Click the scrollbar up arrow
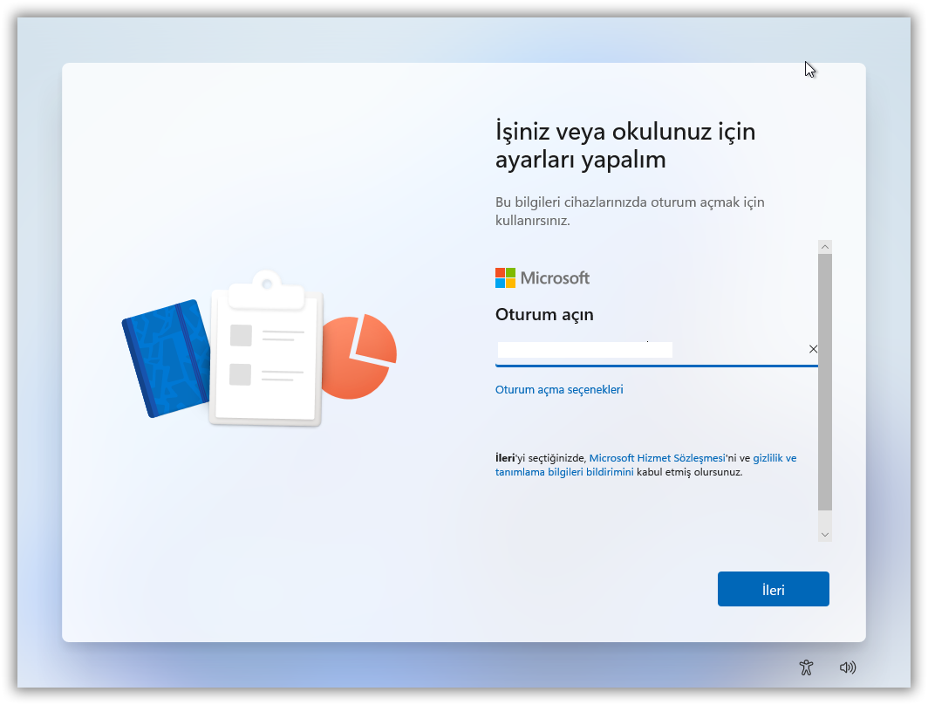Viewport: 928px width, 705px height. click(x=825, y=247)
